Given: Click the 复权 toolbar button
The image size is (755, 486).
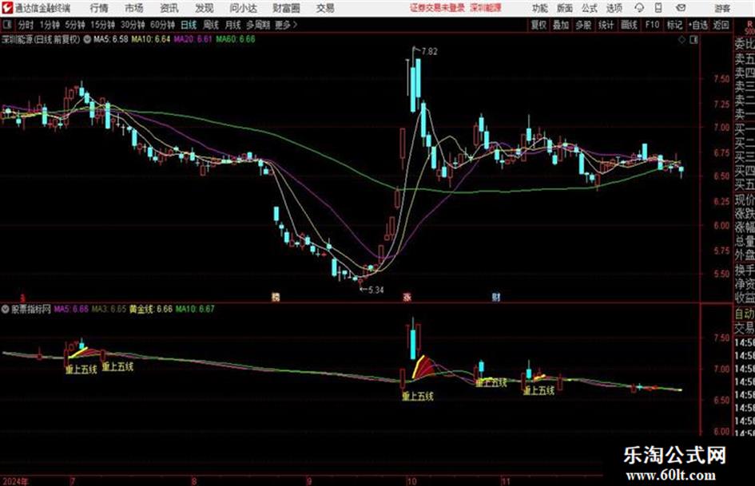Looking at the screenshot, I should click(x=538, y=25).
